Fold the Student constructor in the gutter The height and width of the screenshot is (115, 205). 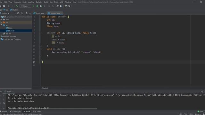(41, 33)
